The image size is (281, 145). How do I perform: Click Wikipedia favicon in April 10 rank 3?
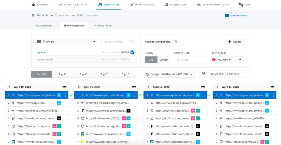click(13, 111)
